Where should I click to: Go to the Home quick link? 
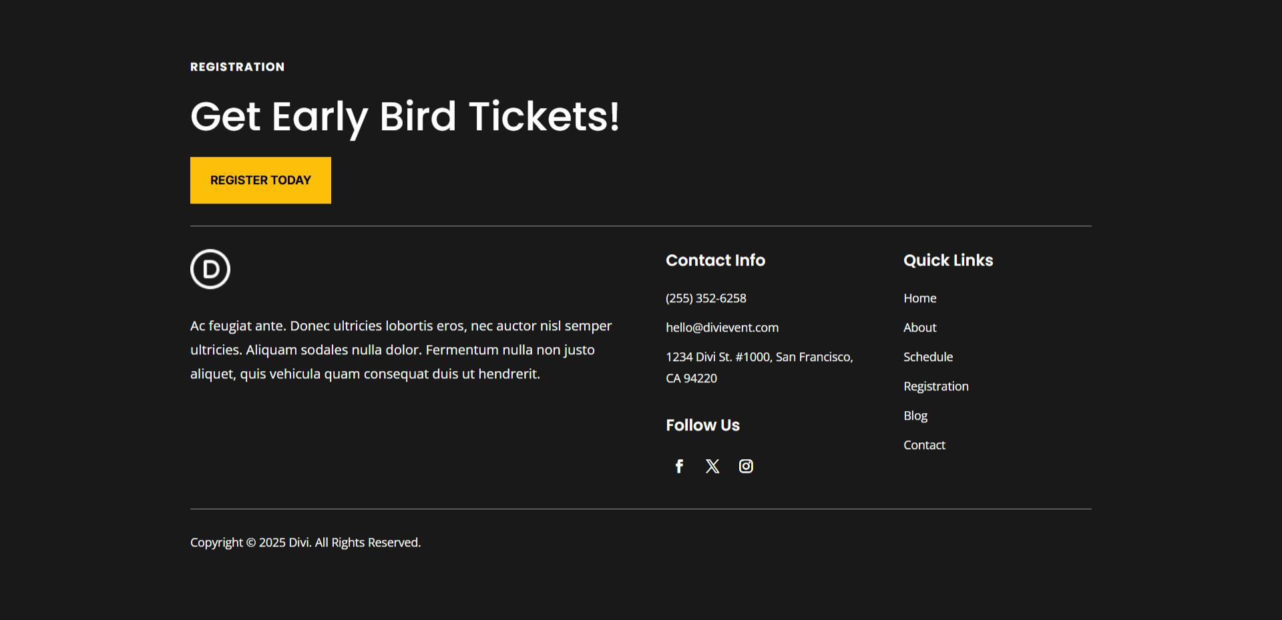(919, 298)
